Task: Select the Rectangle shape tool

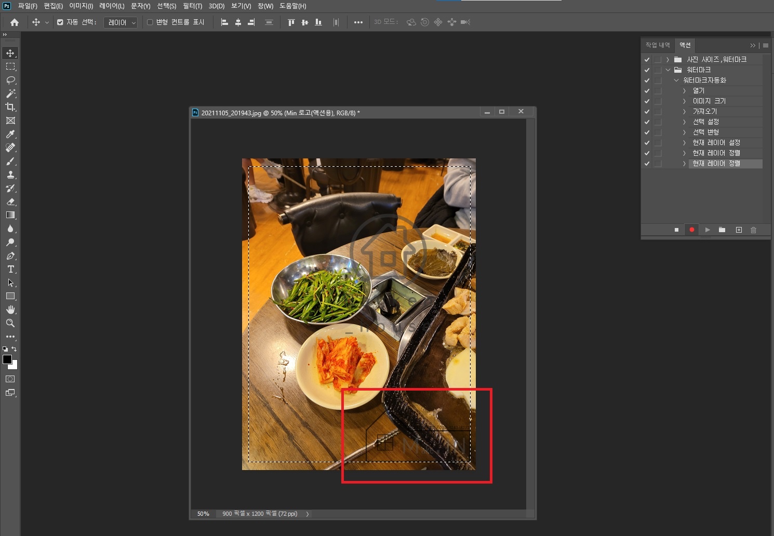Action: point(10,296)
